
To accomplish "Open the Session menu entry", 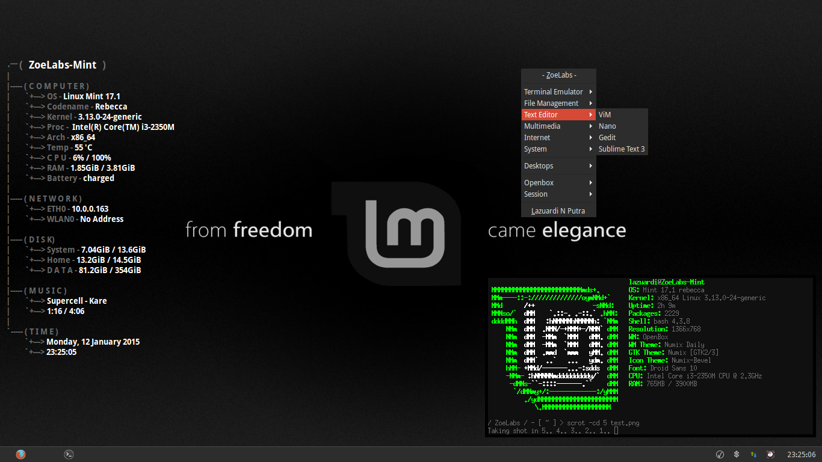I will [558, 194].
